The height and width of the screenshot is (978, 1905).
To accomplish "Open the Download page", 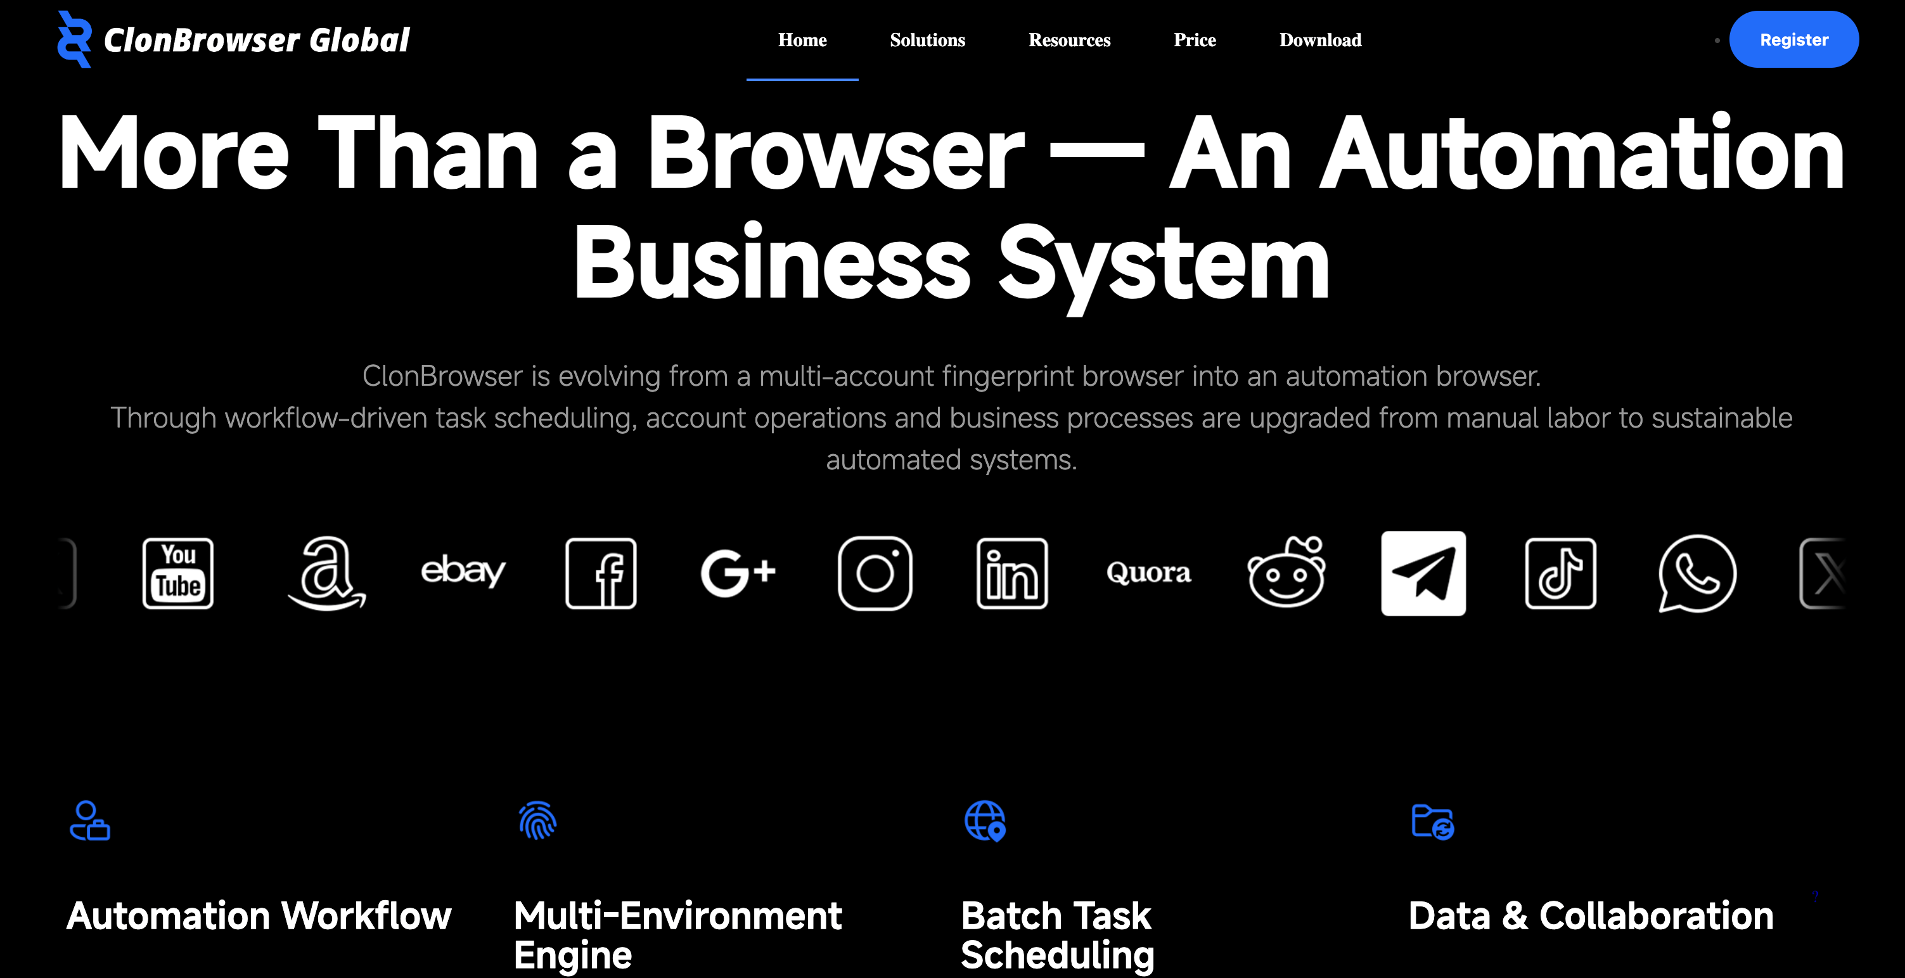I will [1320, 40].
